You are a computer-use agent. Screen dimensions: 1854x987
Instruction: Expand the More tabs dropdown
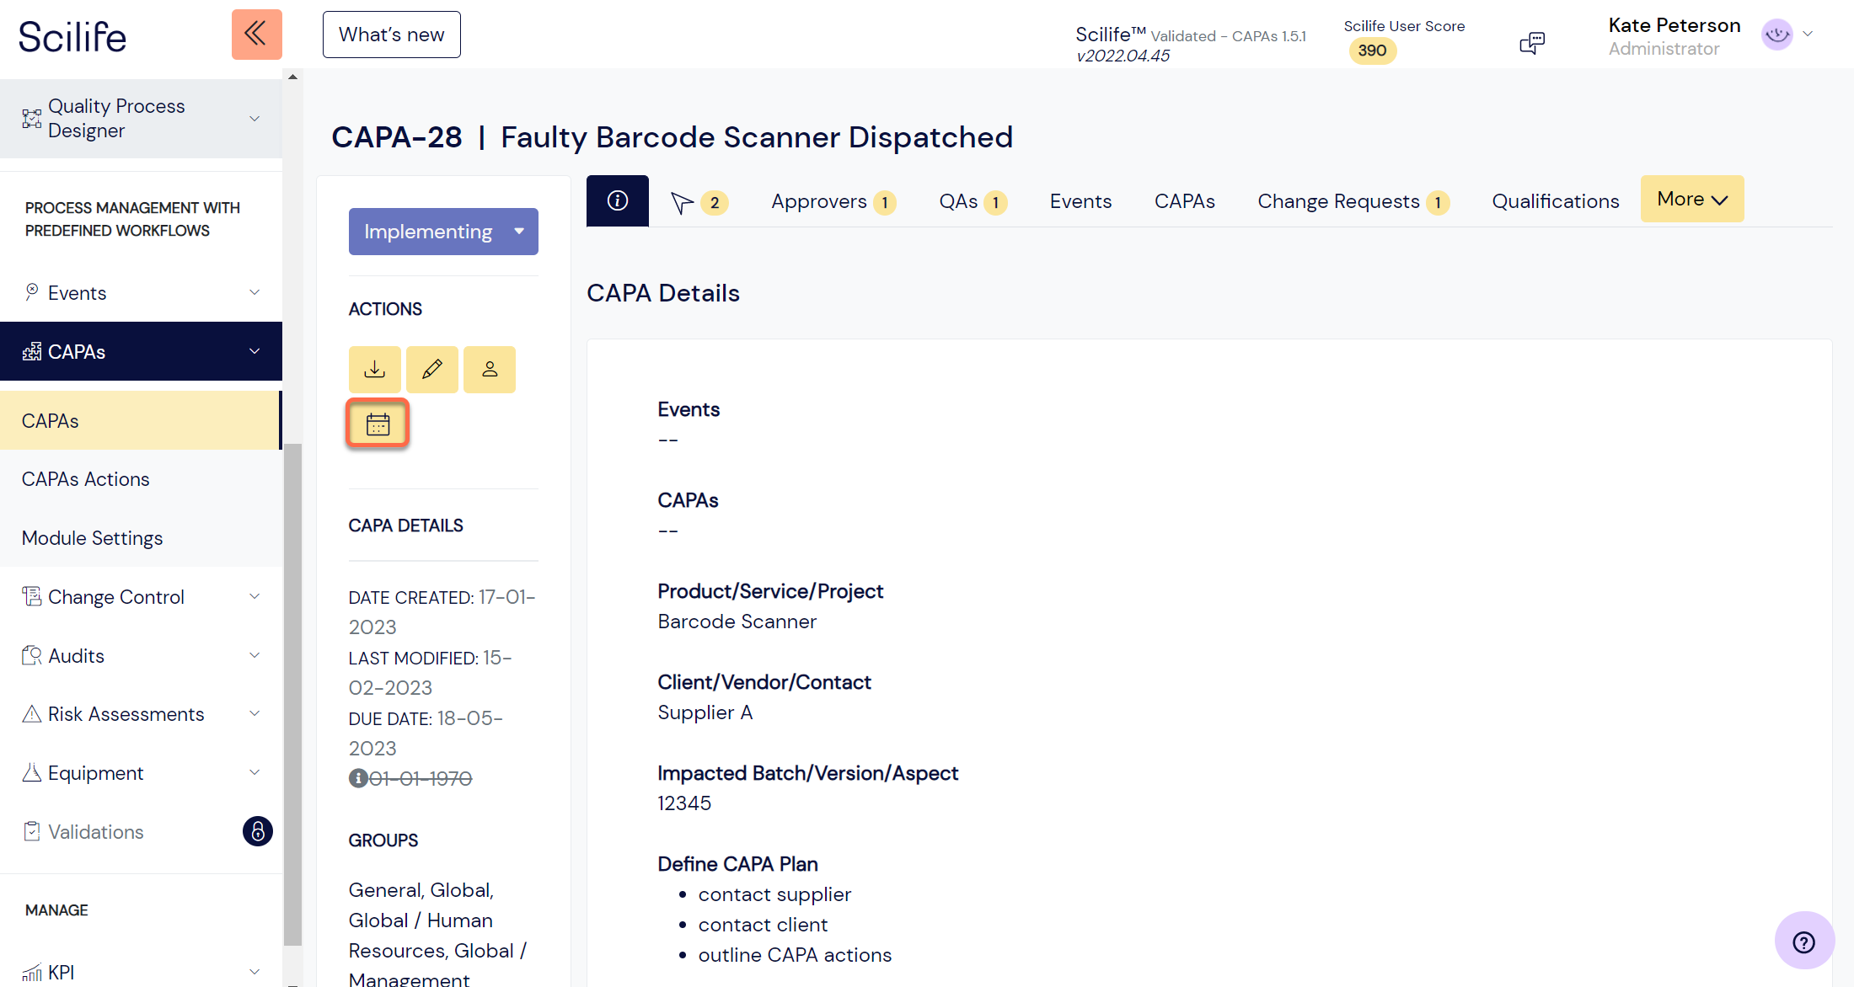click(x=1691, y=200)
